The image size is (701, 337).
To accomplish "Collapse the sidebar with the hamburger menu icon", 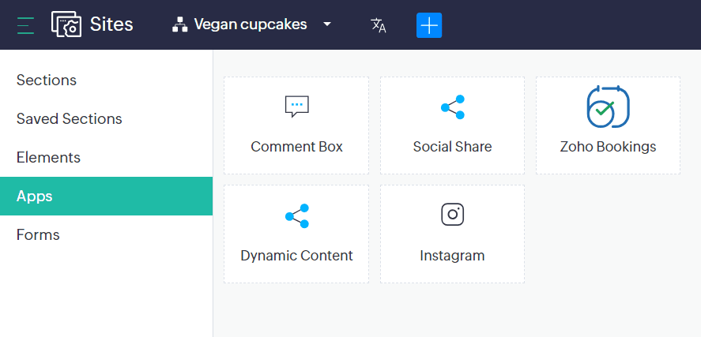I will tap(25, 25).
